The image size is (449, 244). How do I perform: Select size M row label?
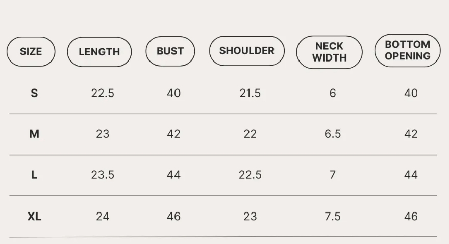click(x=34, y=134)
